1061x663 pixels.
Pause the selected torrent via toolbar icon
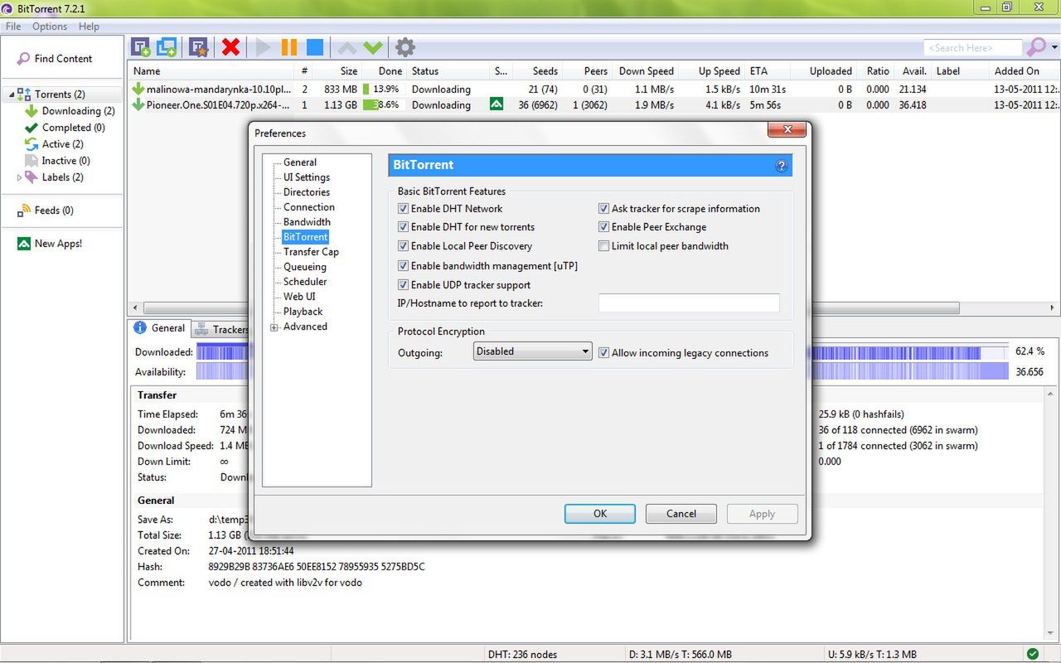coord(289,47)
